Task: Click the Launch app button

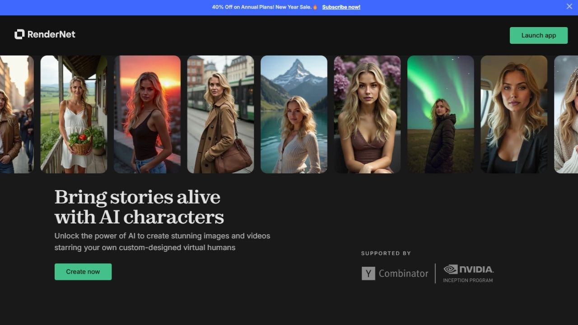Action: pos(539,35)
